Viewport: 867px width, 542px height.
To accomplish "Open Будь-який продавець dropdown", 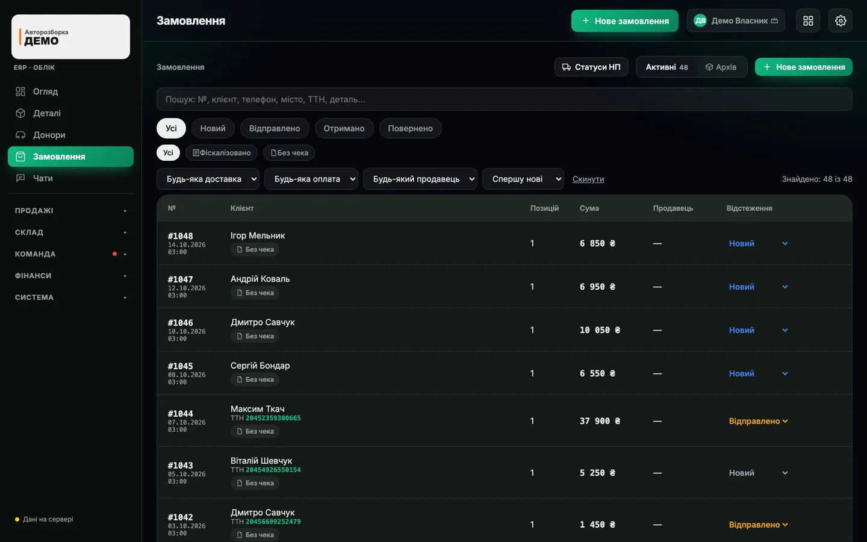I will click(x=420, y=179).
